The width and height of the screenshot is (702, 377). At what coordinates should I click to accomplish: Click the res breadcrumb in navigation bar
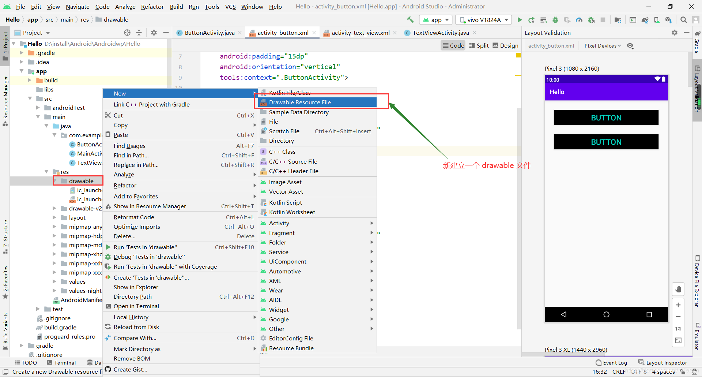click(85, 19)
